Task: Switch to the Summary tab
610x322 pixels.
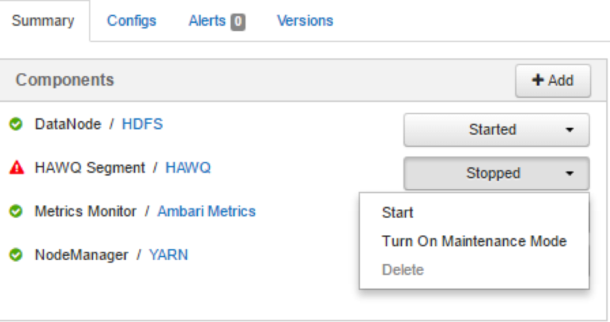Action: [x=43, y=21]
